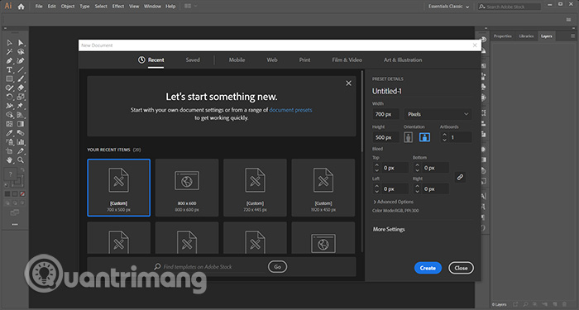
Task: Pick the Paintbrush tool
Action: pyautogui.click(x=21, y=79)
